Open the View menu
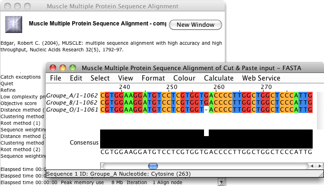 pyautogui.click(x=126, y=78)
